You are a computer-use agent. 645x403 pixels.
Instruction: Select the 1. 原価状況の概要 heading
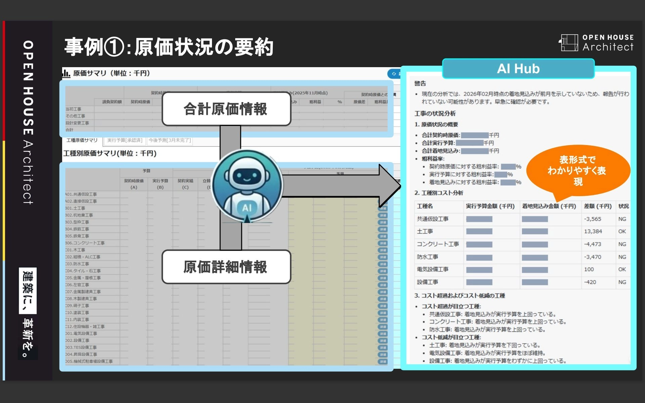point(436,125)
